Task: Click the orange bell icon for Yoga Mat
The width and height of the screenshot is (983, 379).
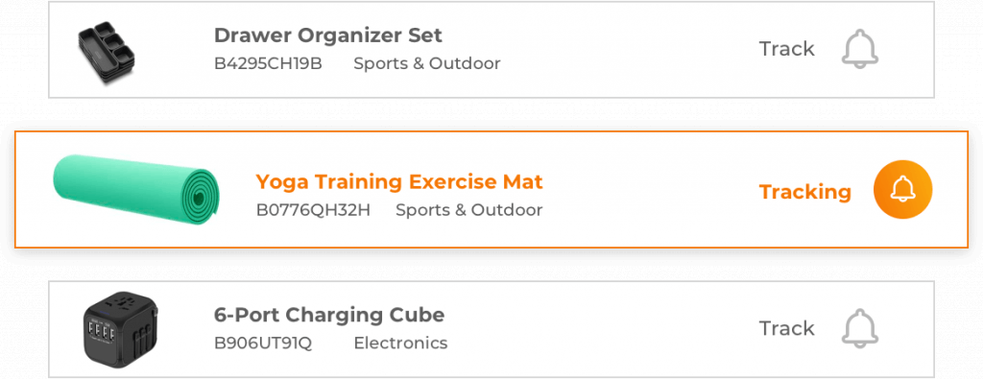Action: click(902, 190)
